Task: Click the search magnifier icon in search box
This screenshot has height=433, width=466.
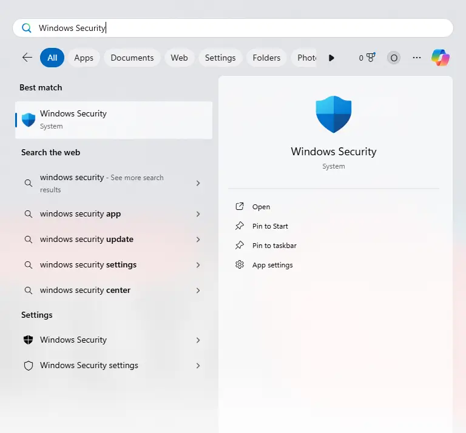Action: click(x=27, y=28)
